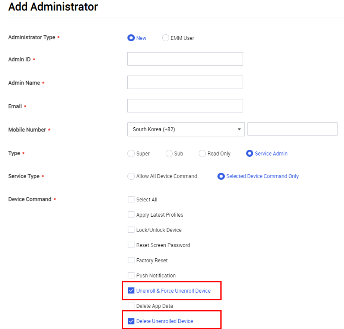This screenshot has width=344, height=329.
Task: Uncheck Unenroll & Force Unenroll Device
Action: [131, 290]
